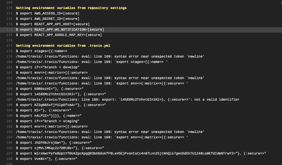The width and height of the screenshot is (282, 165).
Task: Click the 'not a valid identifier' error line
Action: tap(128, 100)
